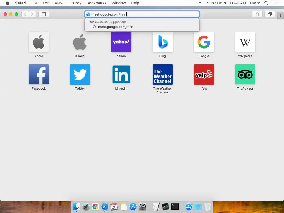Open the Bing favorite tile
The width and height of the screenshot is (284, 213).
pyautogui.click(x=163, y=42)
